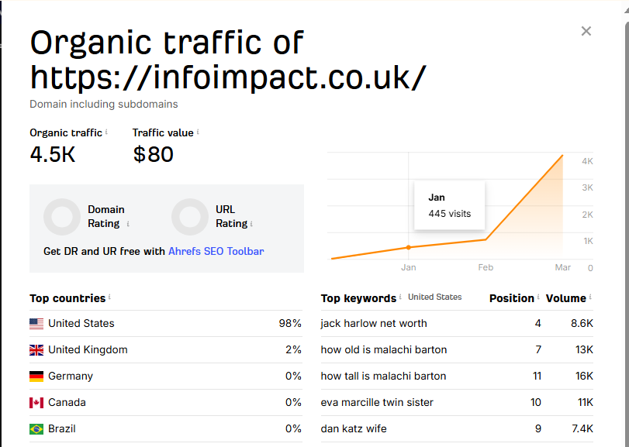Click the Top keywords info icon

click(400, 297)
